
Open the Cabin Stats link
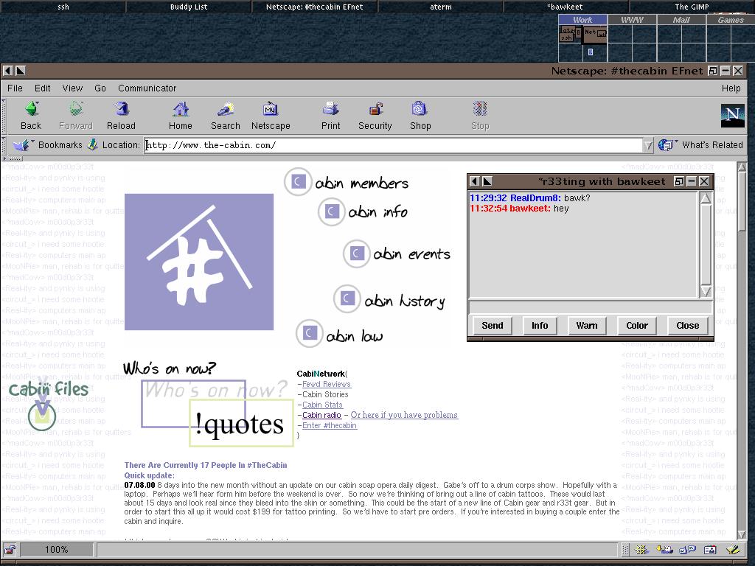pyautogui.click(x=322, y=405)
